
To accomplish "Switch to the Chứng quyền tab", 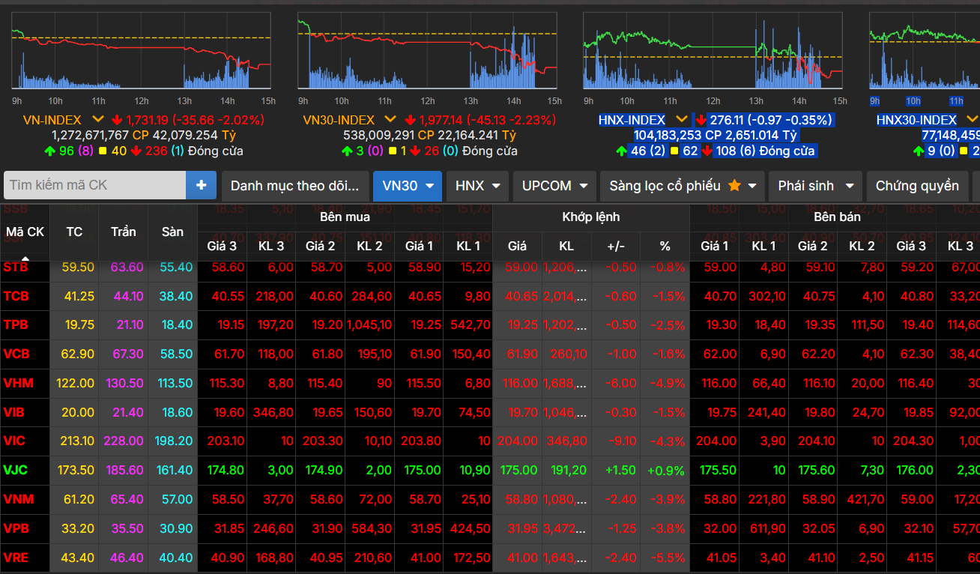I will click(x=916, y=186).
